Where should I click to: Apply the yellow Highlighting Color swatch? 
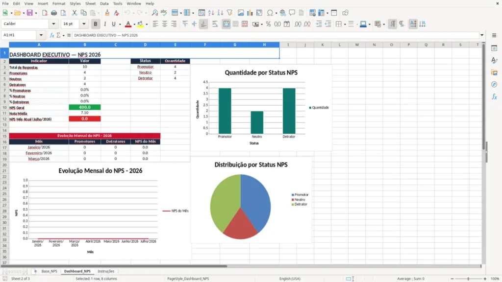coord(140,24)
